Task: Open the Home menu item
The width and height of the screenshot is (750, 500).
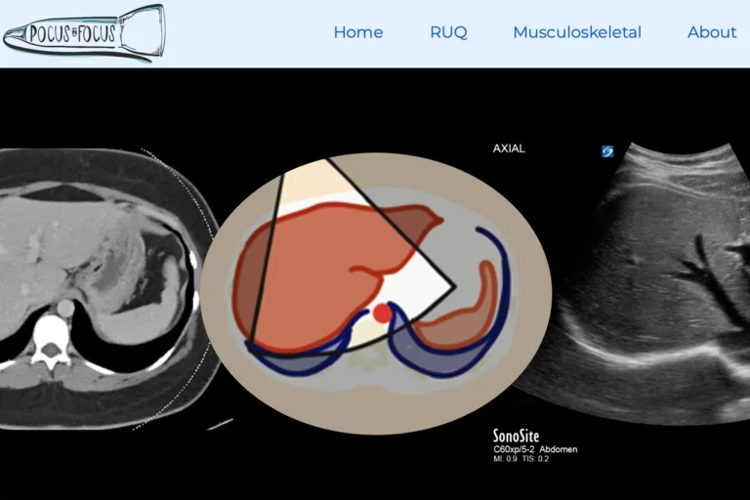Action: coord(358,32)
